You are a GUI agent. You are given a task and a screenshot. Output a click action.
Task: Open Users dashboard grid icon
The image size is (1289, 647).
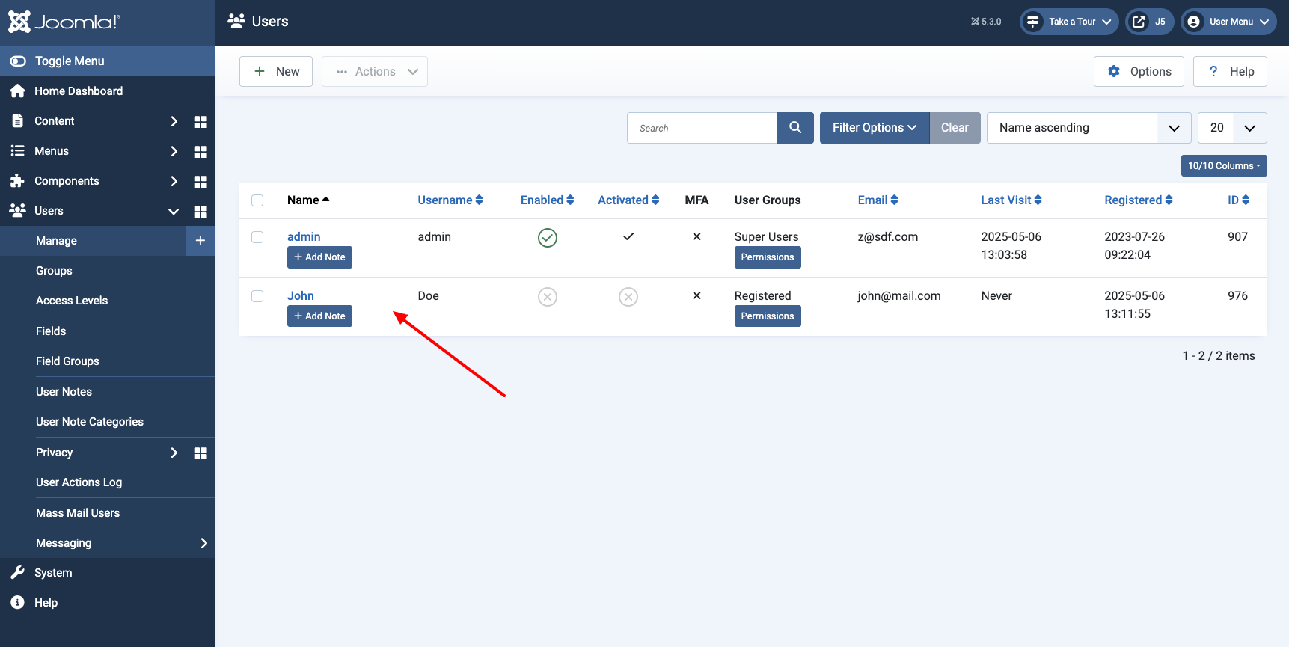coord(200,211)
